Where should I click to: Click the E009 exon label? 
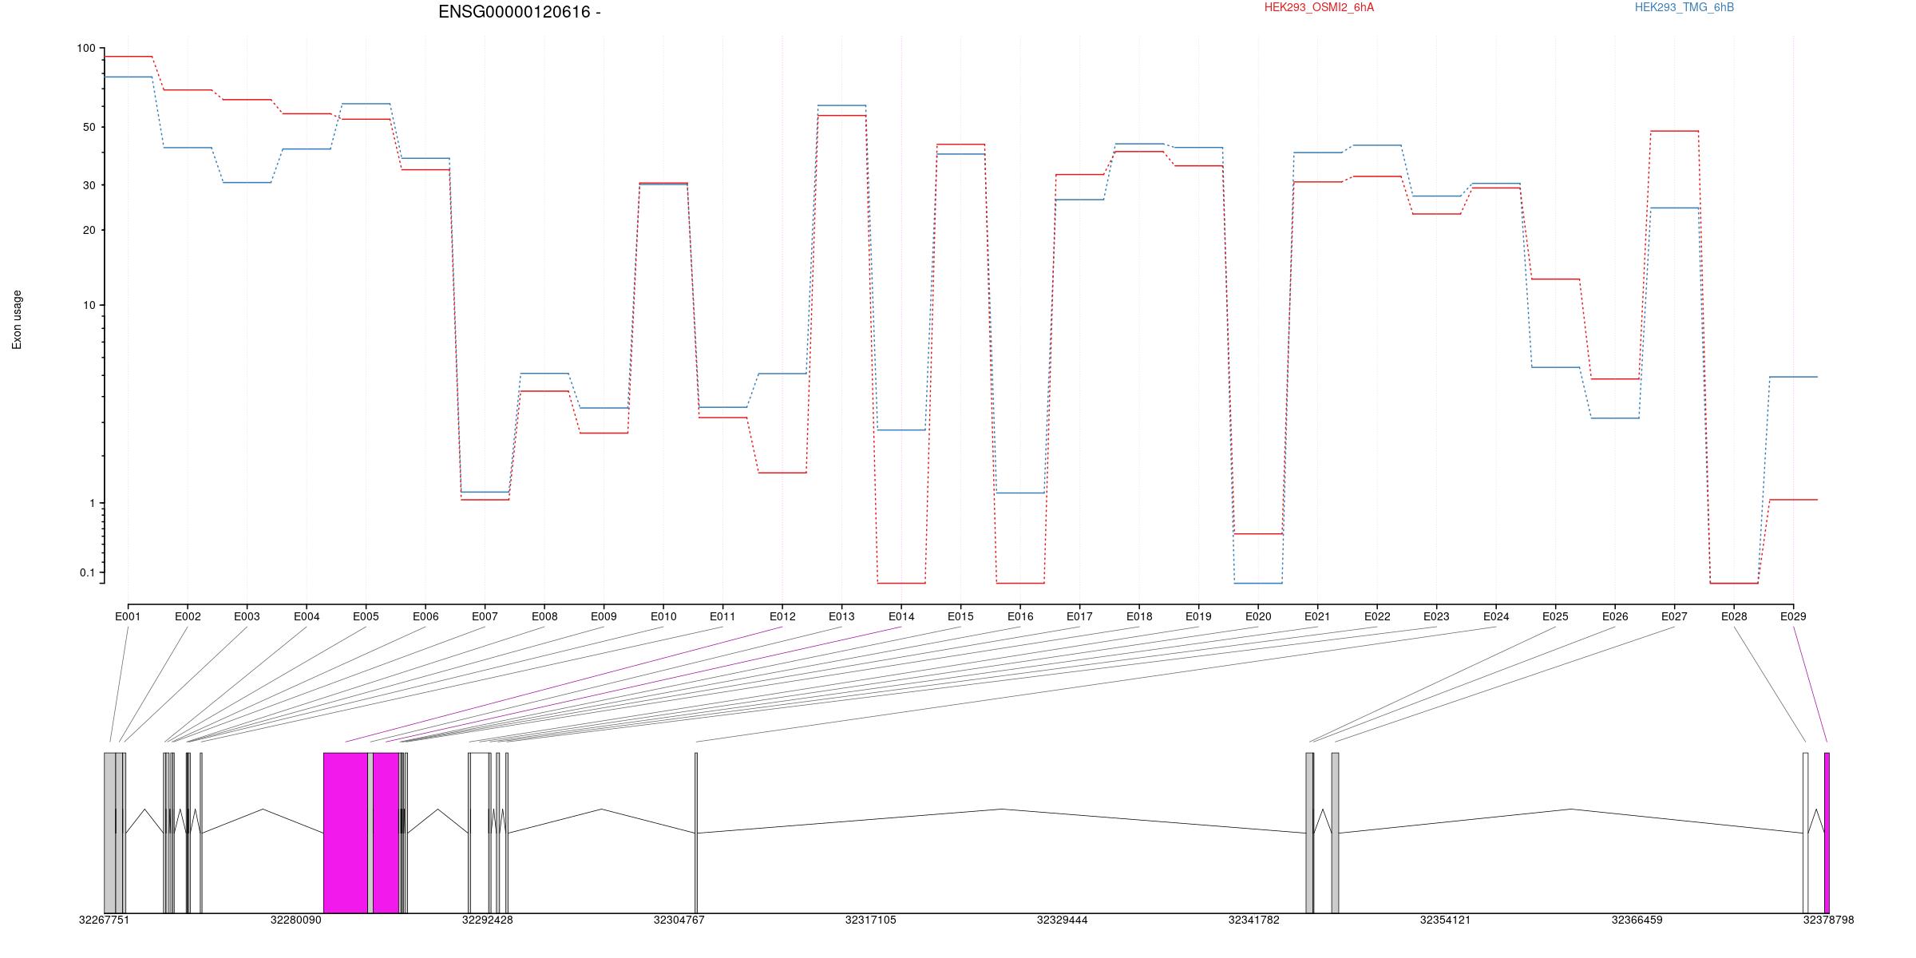604,616
